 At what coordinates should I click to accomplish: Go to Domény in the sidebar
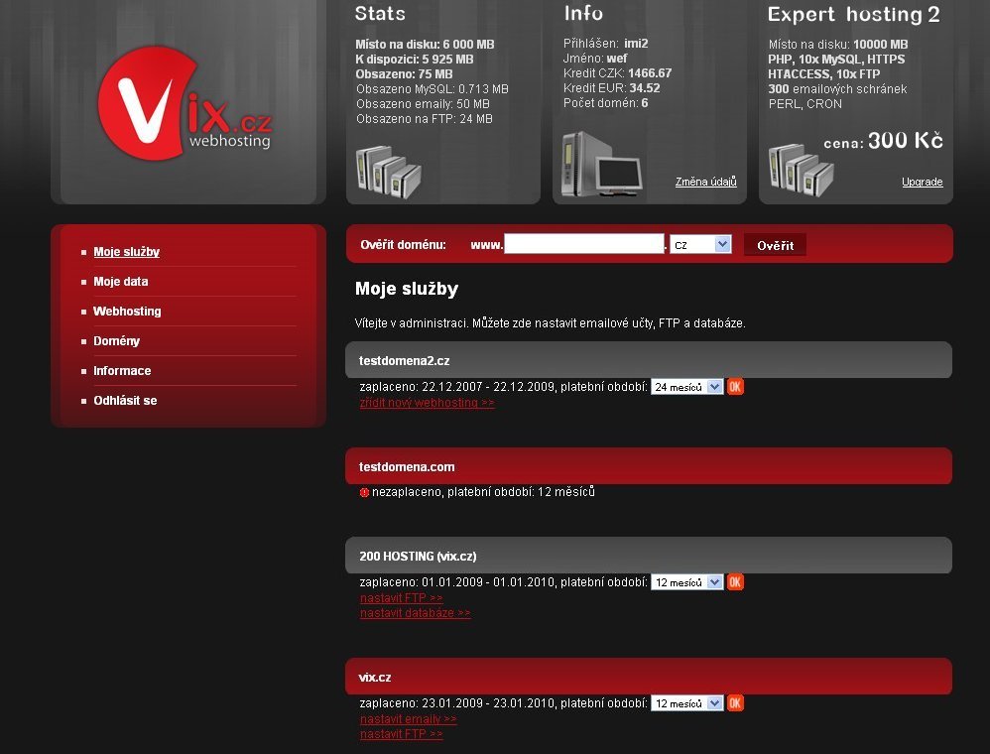116,341
